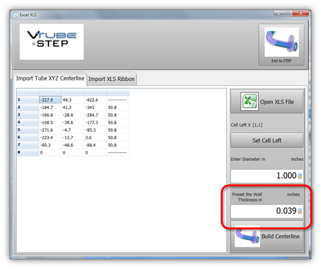Open calculator icon in Wall Thickness field
321x269 pixels.
pos(300,211)
